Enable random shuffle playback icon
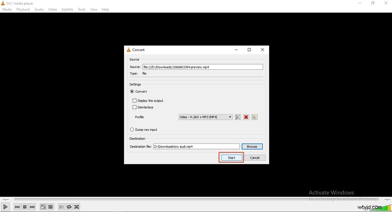Image resolution: width=392 pixels, height=212 pixels. (x=76, y=207)
